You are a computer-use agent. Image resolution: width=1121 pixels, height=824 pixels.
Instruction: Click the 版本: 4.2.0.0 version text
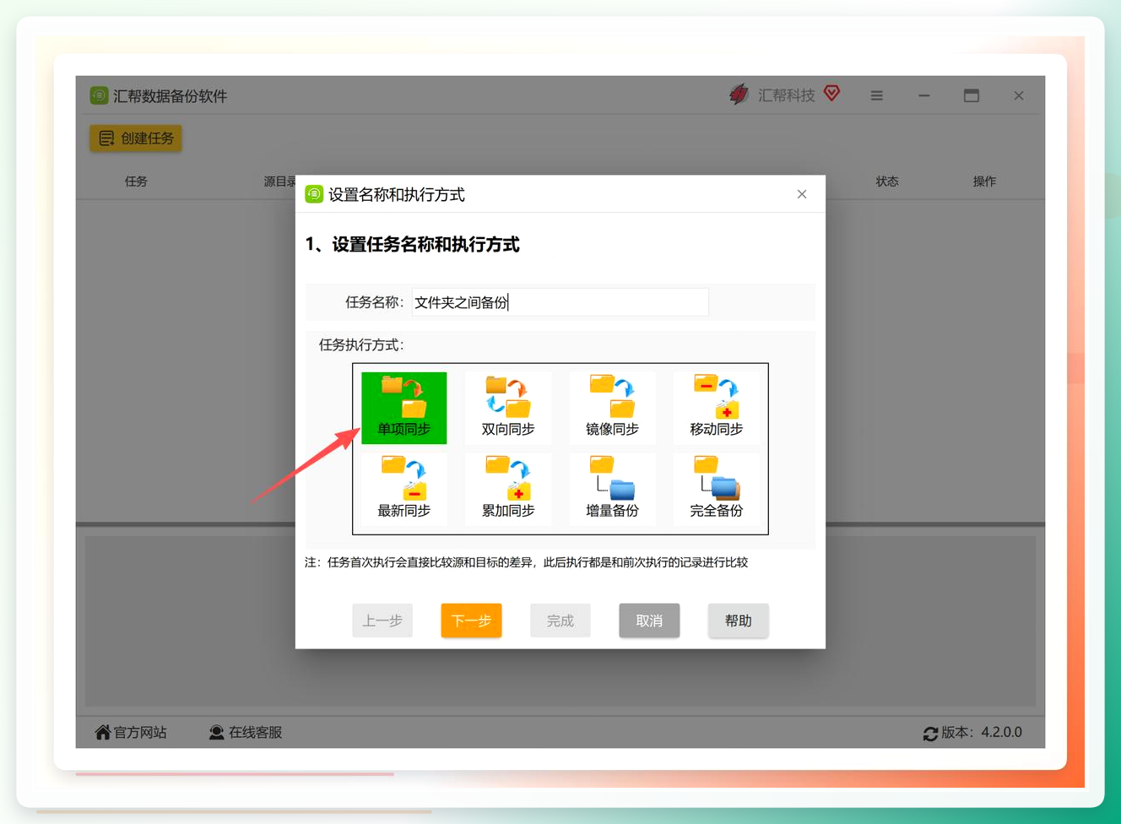coord(982,732)
